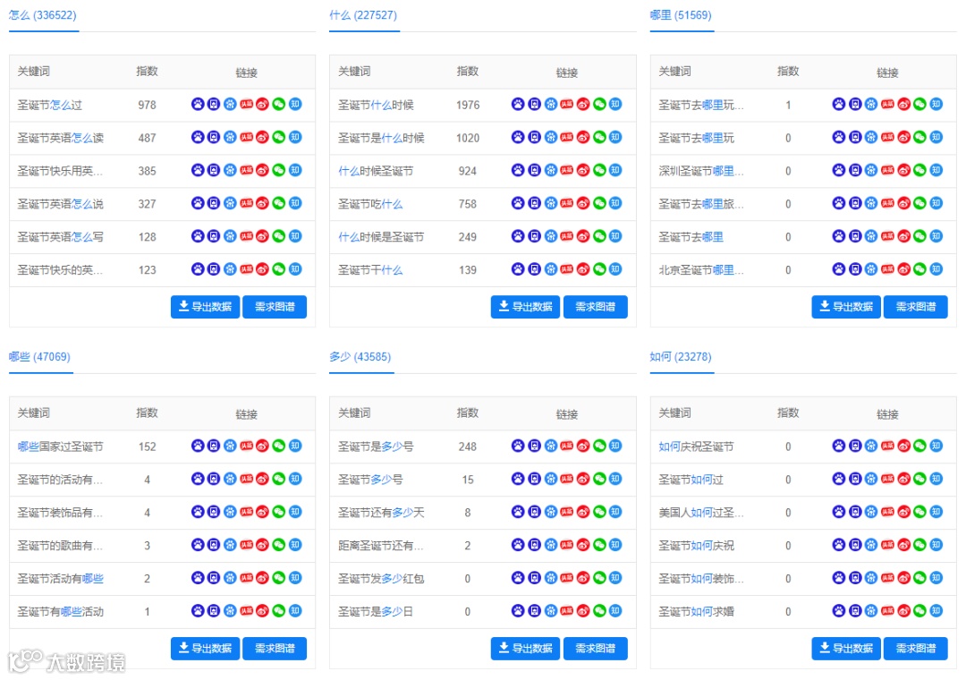Viewport: 966px width, 680px height.
Task: Open WeChat icon for 如何庆祝圣诞节
Action: 919,446
